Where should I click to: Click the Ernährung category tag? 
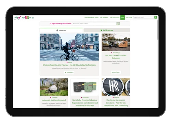point(85,97)
